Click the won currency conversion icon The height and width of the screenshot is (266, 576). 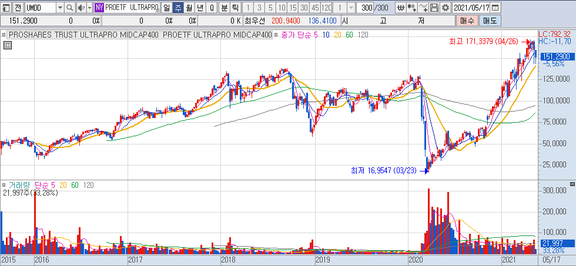(x=401, y=7)
